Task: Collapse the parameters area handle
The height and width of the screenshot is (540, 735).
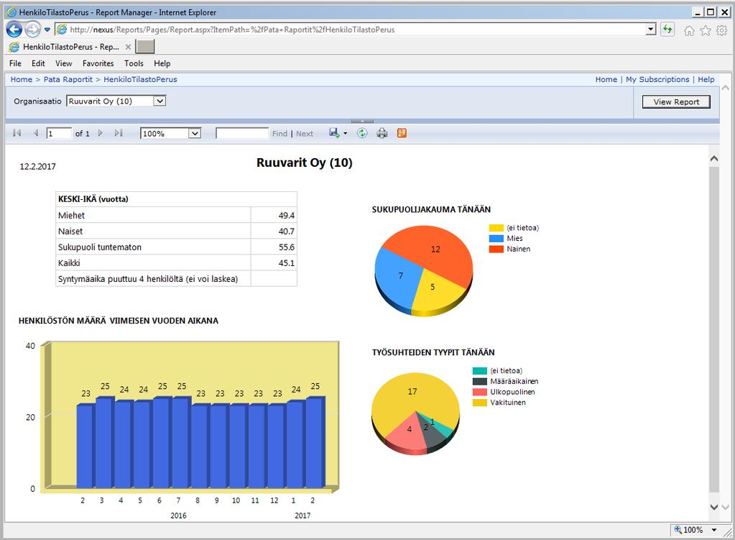Action: coord(362,121)
